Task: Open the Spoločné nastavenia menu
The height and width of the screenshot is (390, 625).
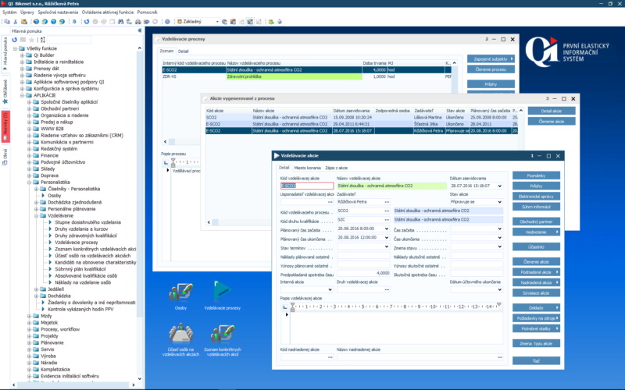Action: 57,12
